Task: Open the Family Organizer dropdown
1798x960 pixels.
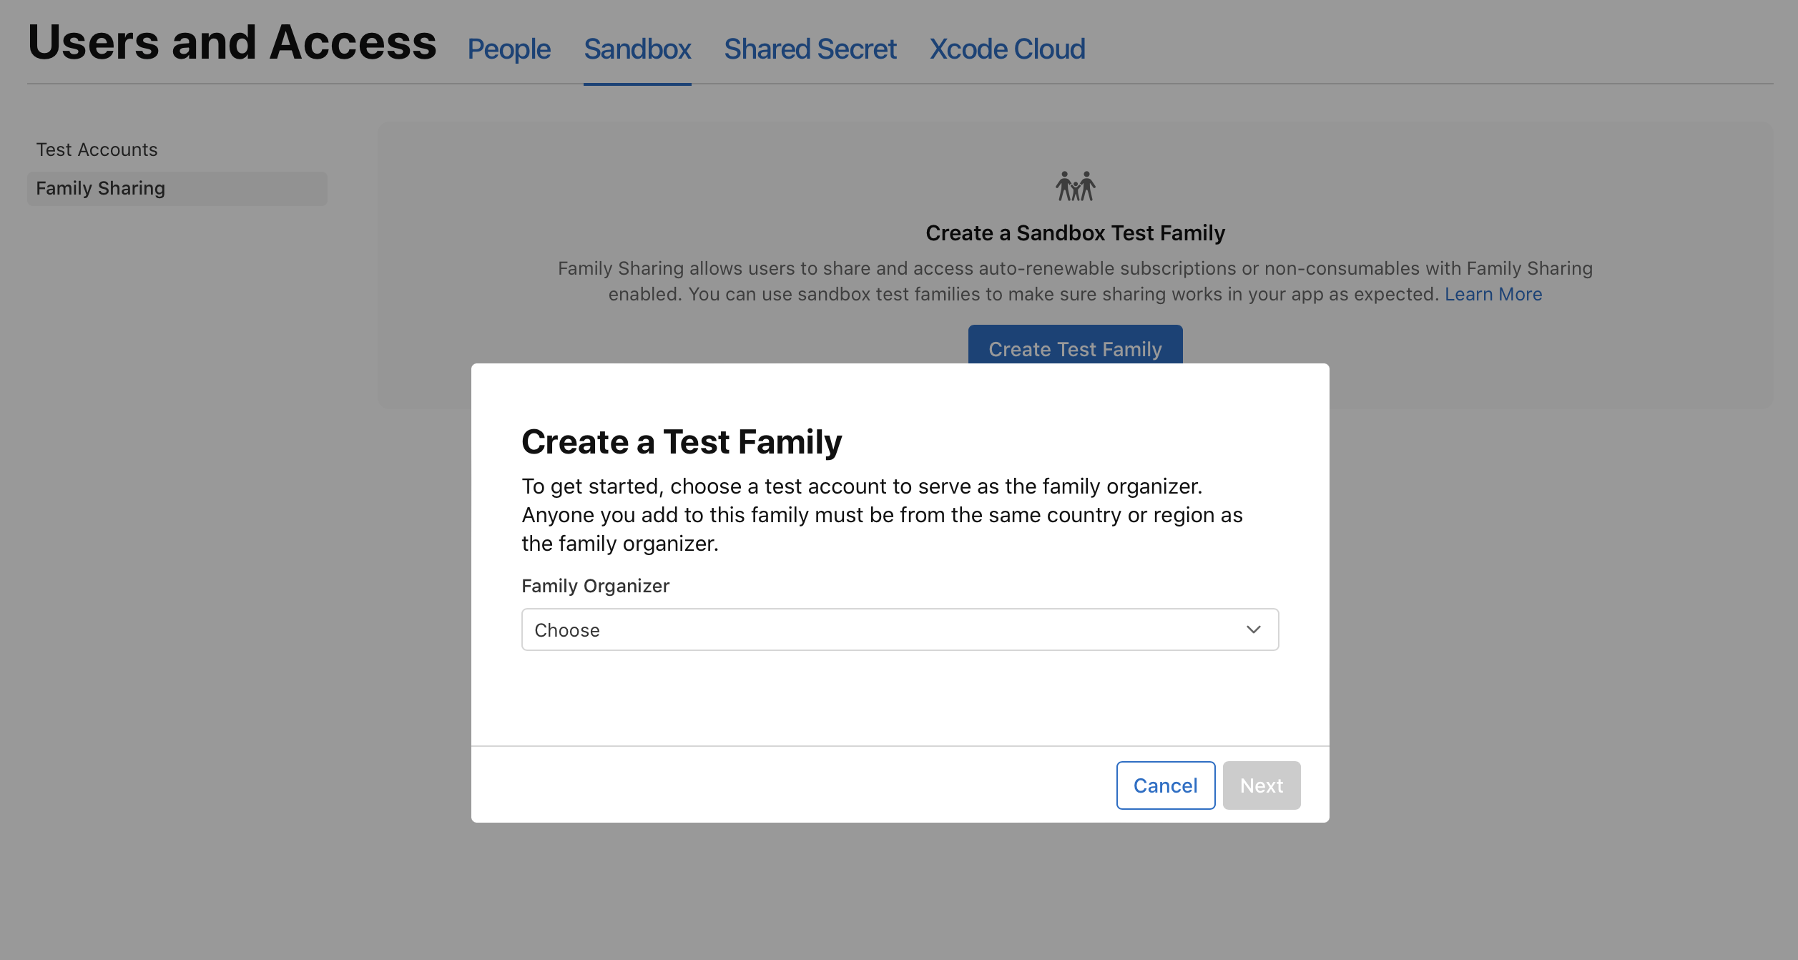Action: tap(899, 630)
